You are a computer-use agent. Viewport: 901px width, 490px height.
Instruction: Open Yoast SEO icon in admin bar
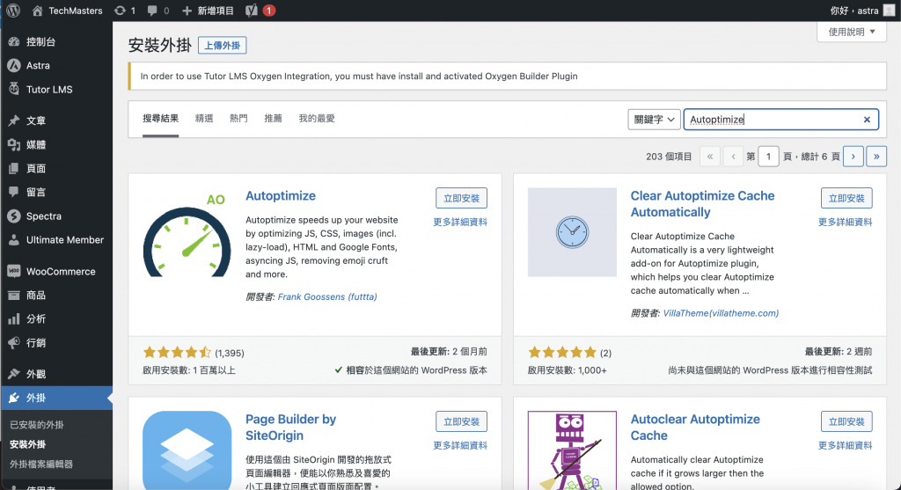click(251, 11)
